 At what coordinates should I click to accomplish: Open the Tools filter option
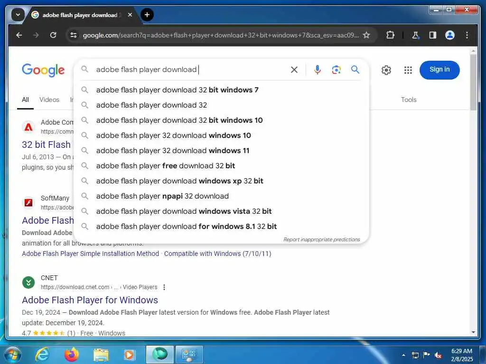click(409, 100)
